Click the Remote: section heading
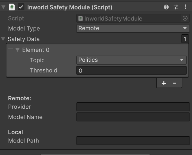Viewport: 192px width, 155px height. (20, 98)
